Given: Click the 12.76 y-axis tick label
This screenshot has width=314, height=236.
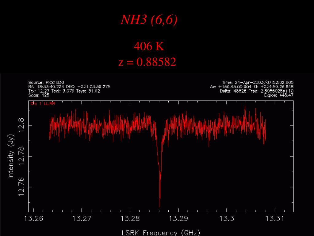Looking at the screenshot, I should click(x=21, y=187).
